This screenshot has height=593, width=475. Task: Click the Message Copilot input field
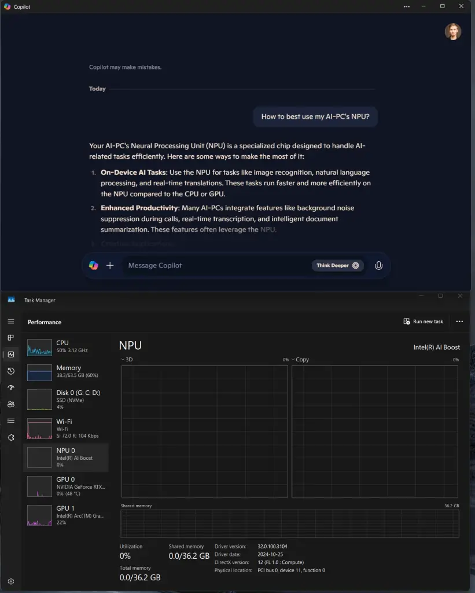(214, 265)
